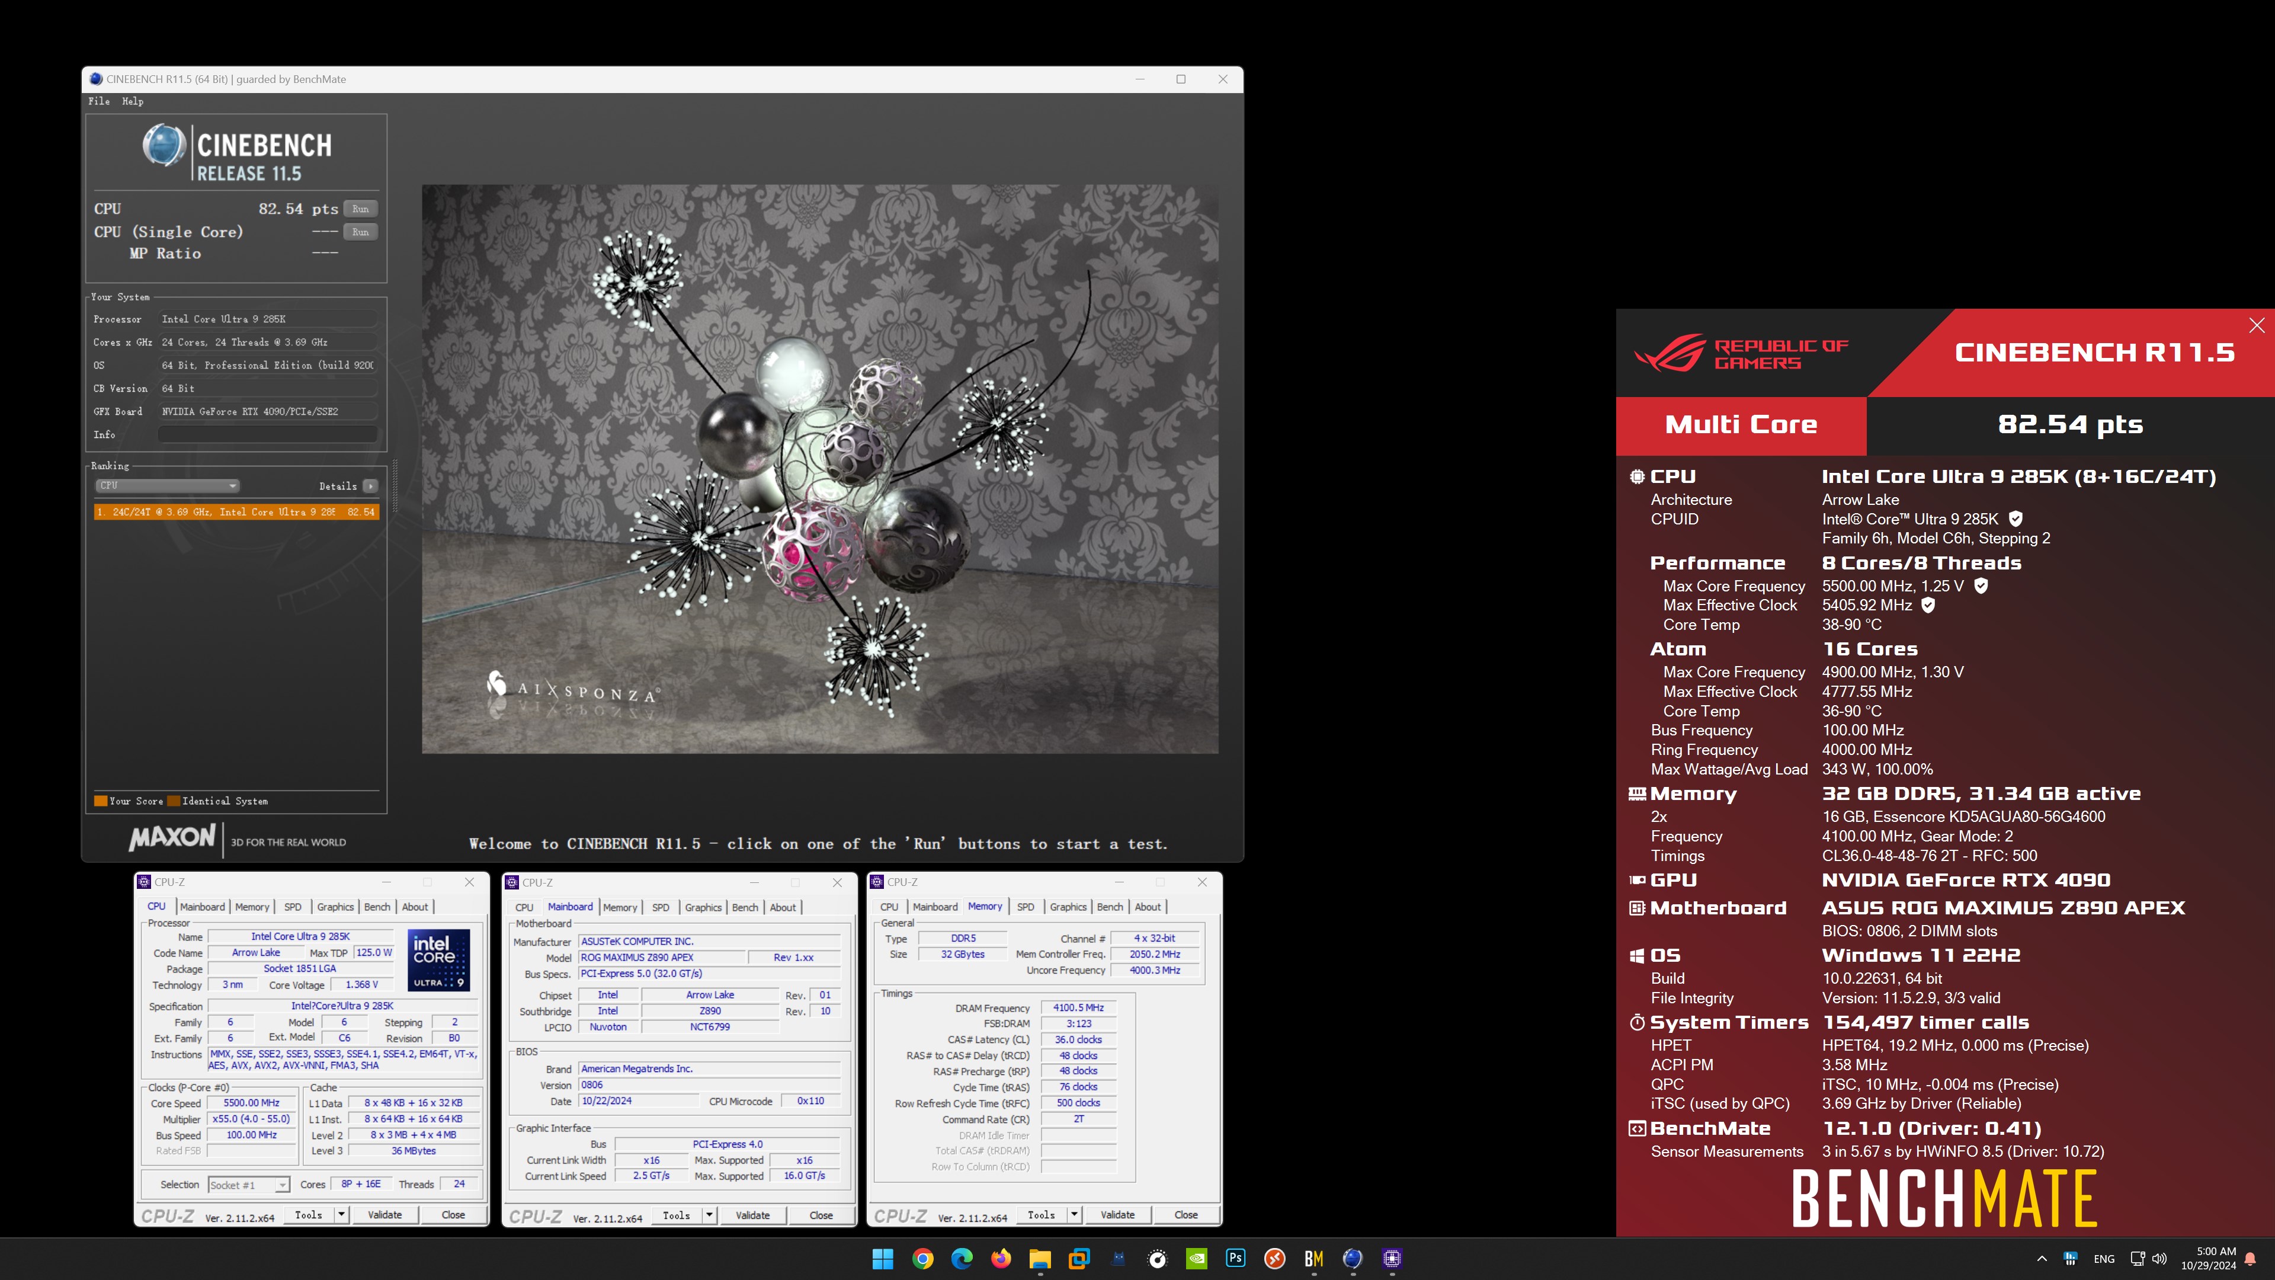Click the shield icon next to Max Effective Clock 5405.92 MHz
The height and width of the screenshot is (1280, 2275).
point(1929,605)
